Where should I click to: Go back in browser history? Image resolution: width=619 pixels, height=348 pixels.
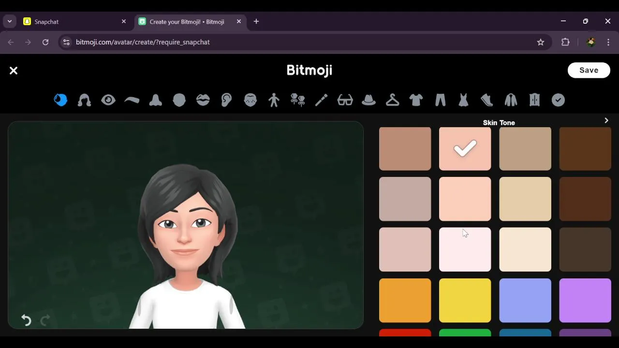pos(11,43)
